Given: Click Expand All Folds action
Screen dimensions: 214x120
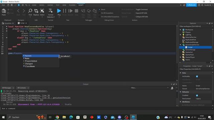Looking at the screenshot, I should coord(141,13).
